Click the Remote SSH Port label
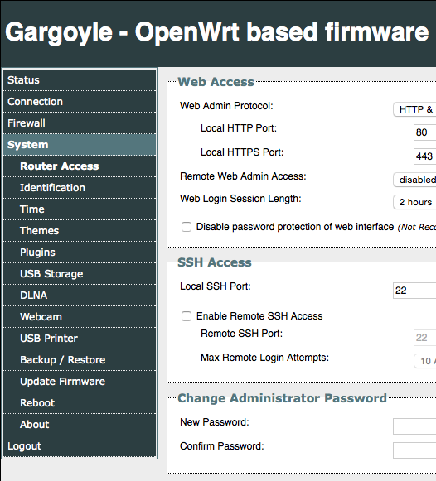 click(242, 334)
